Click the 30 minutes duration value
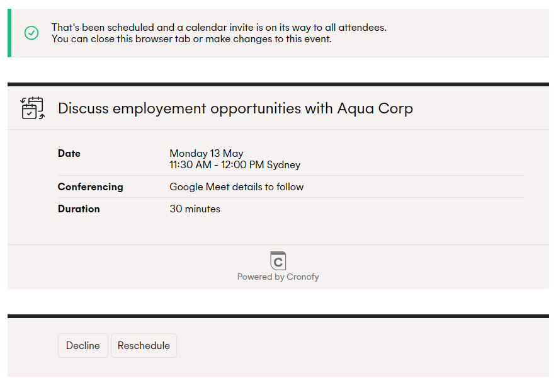The width and height of the screenshot is (556, 378). point(195,209)
